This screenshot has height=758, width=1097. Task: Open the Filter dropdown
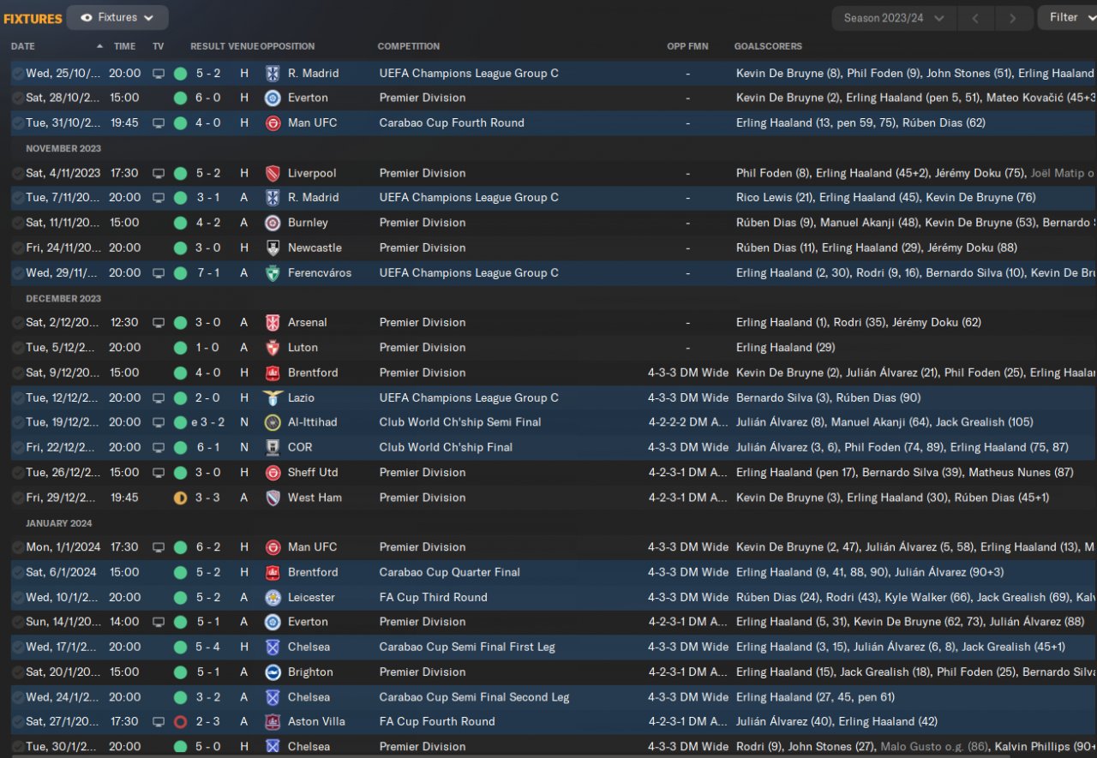1069,17
